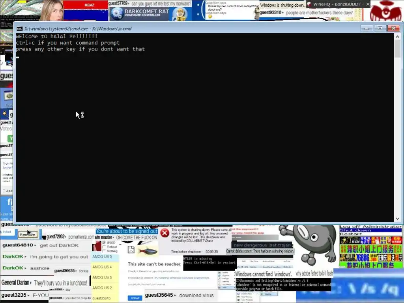Click the blue Reload button in background
Image resolution: width=404 pixels, height=303 pixels.
tap(135, 298)
